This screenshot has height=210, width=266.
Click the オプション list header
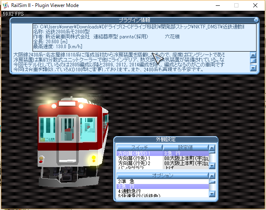point(163,176)
